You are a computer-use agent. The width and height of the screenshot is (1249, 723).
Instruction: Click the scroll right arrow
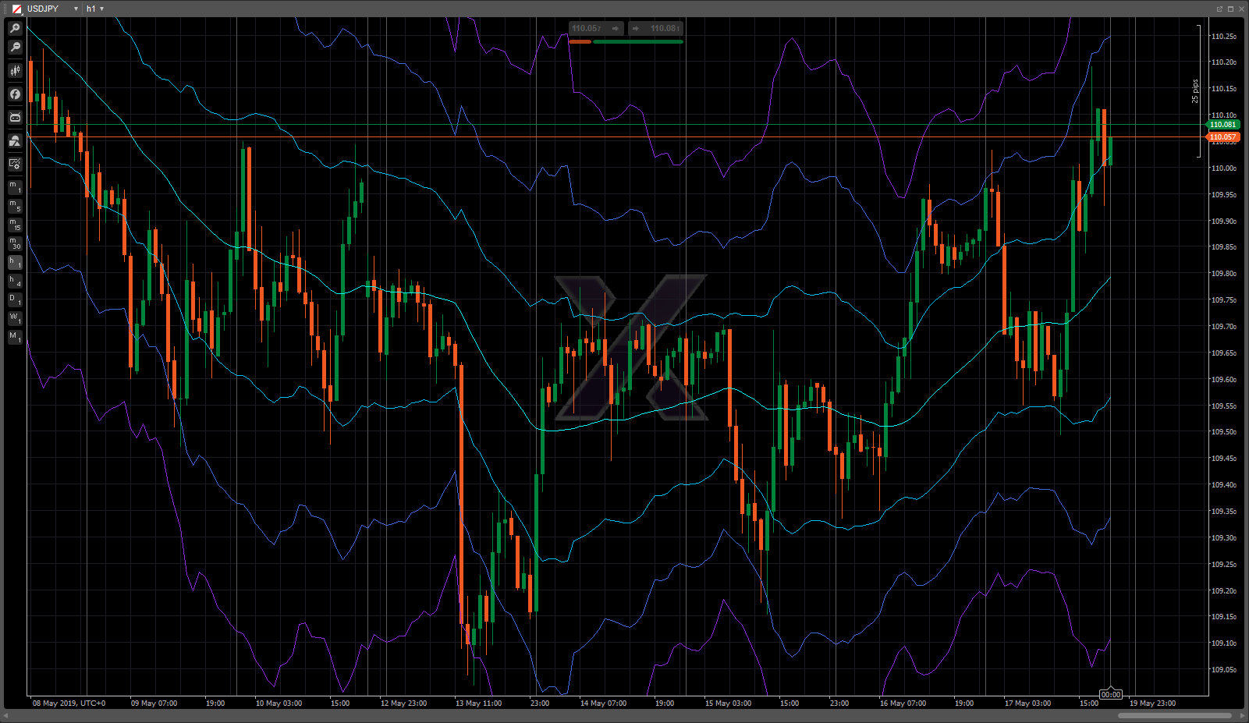click(x=1243, y=715)
